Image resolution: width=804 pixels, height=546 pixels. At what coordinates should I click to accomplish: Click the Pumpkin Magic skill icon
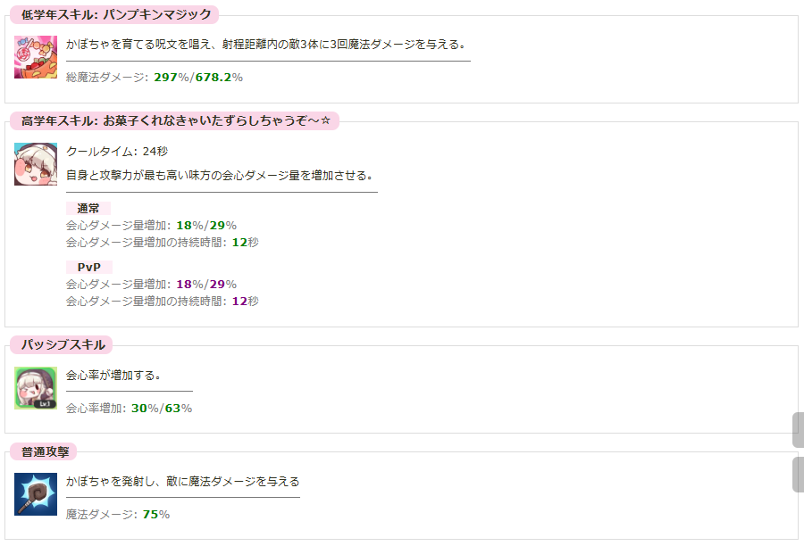[x=36, y=57]
